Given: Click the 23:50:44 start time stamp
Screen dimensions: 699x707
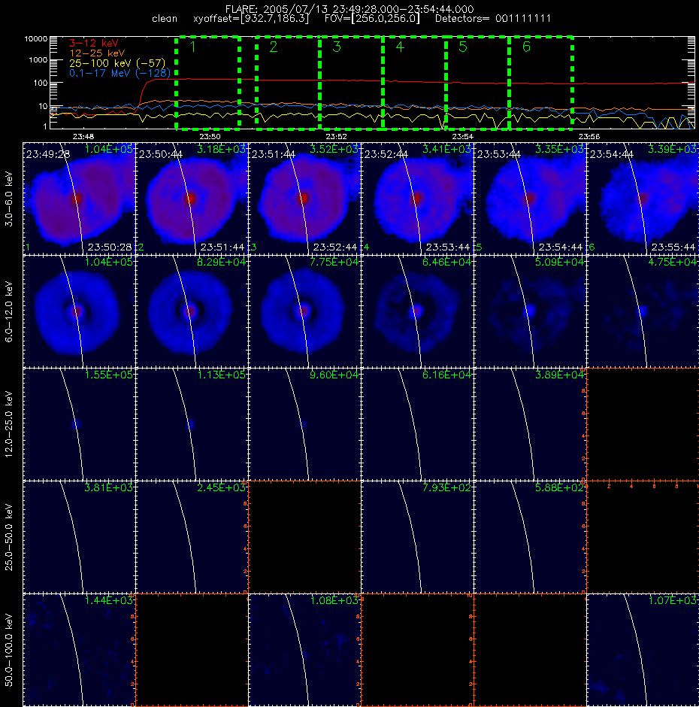Looking at the screenshot, I should pos(160,154).
